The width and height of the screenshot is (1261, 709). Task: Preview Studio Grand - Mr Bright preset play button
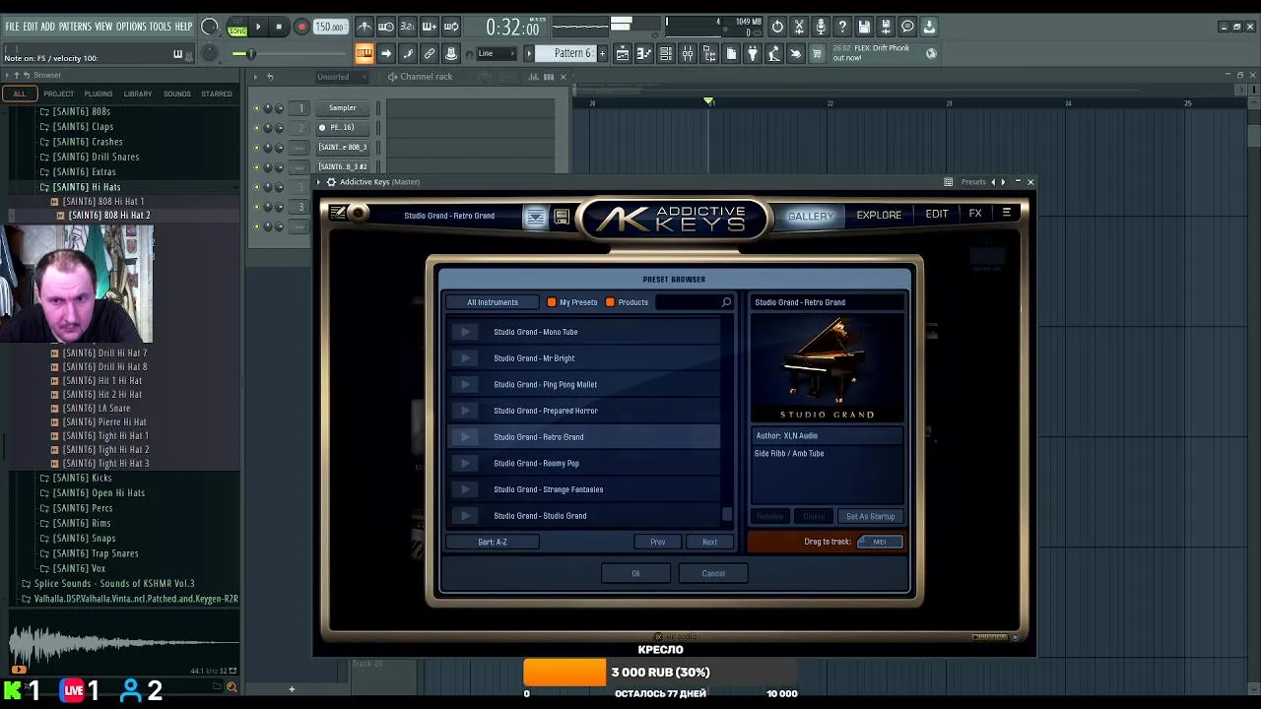(x=465, y=358)
